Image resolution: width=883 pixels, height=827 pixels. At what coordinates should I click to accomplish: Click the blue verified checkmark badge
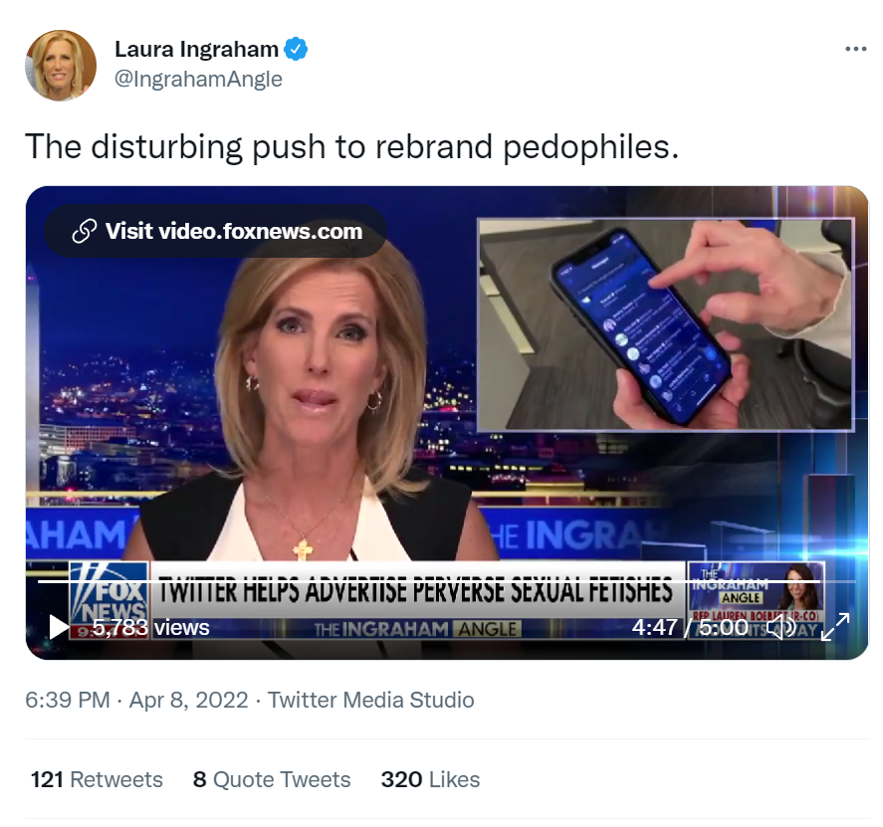[296, 49]
